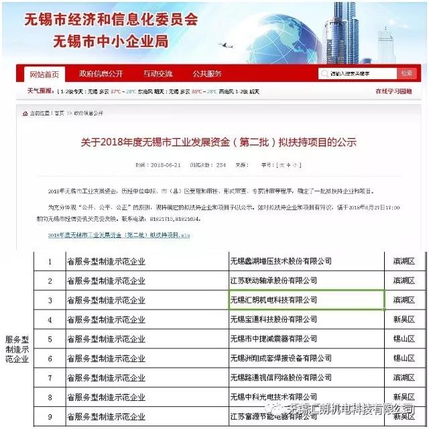Open 政府信息公开 menu item

tap(101, 73)
